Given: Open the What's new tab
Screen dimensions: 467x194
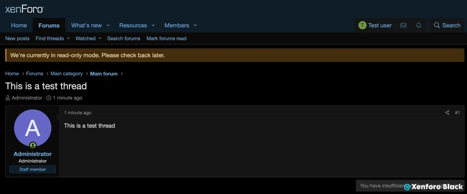Looking at the screenshot, I should click(x=86, y=25).
